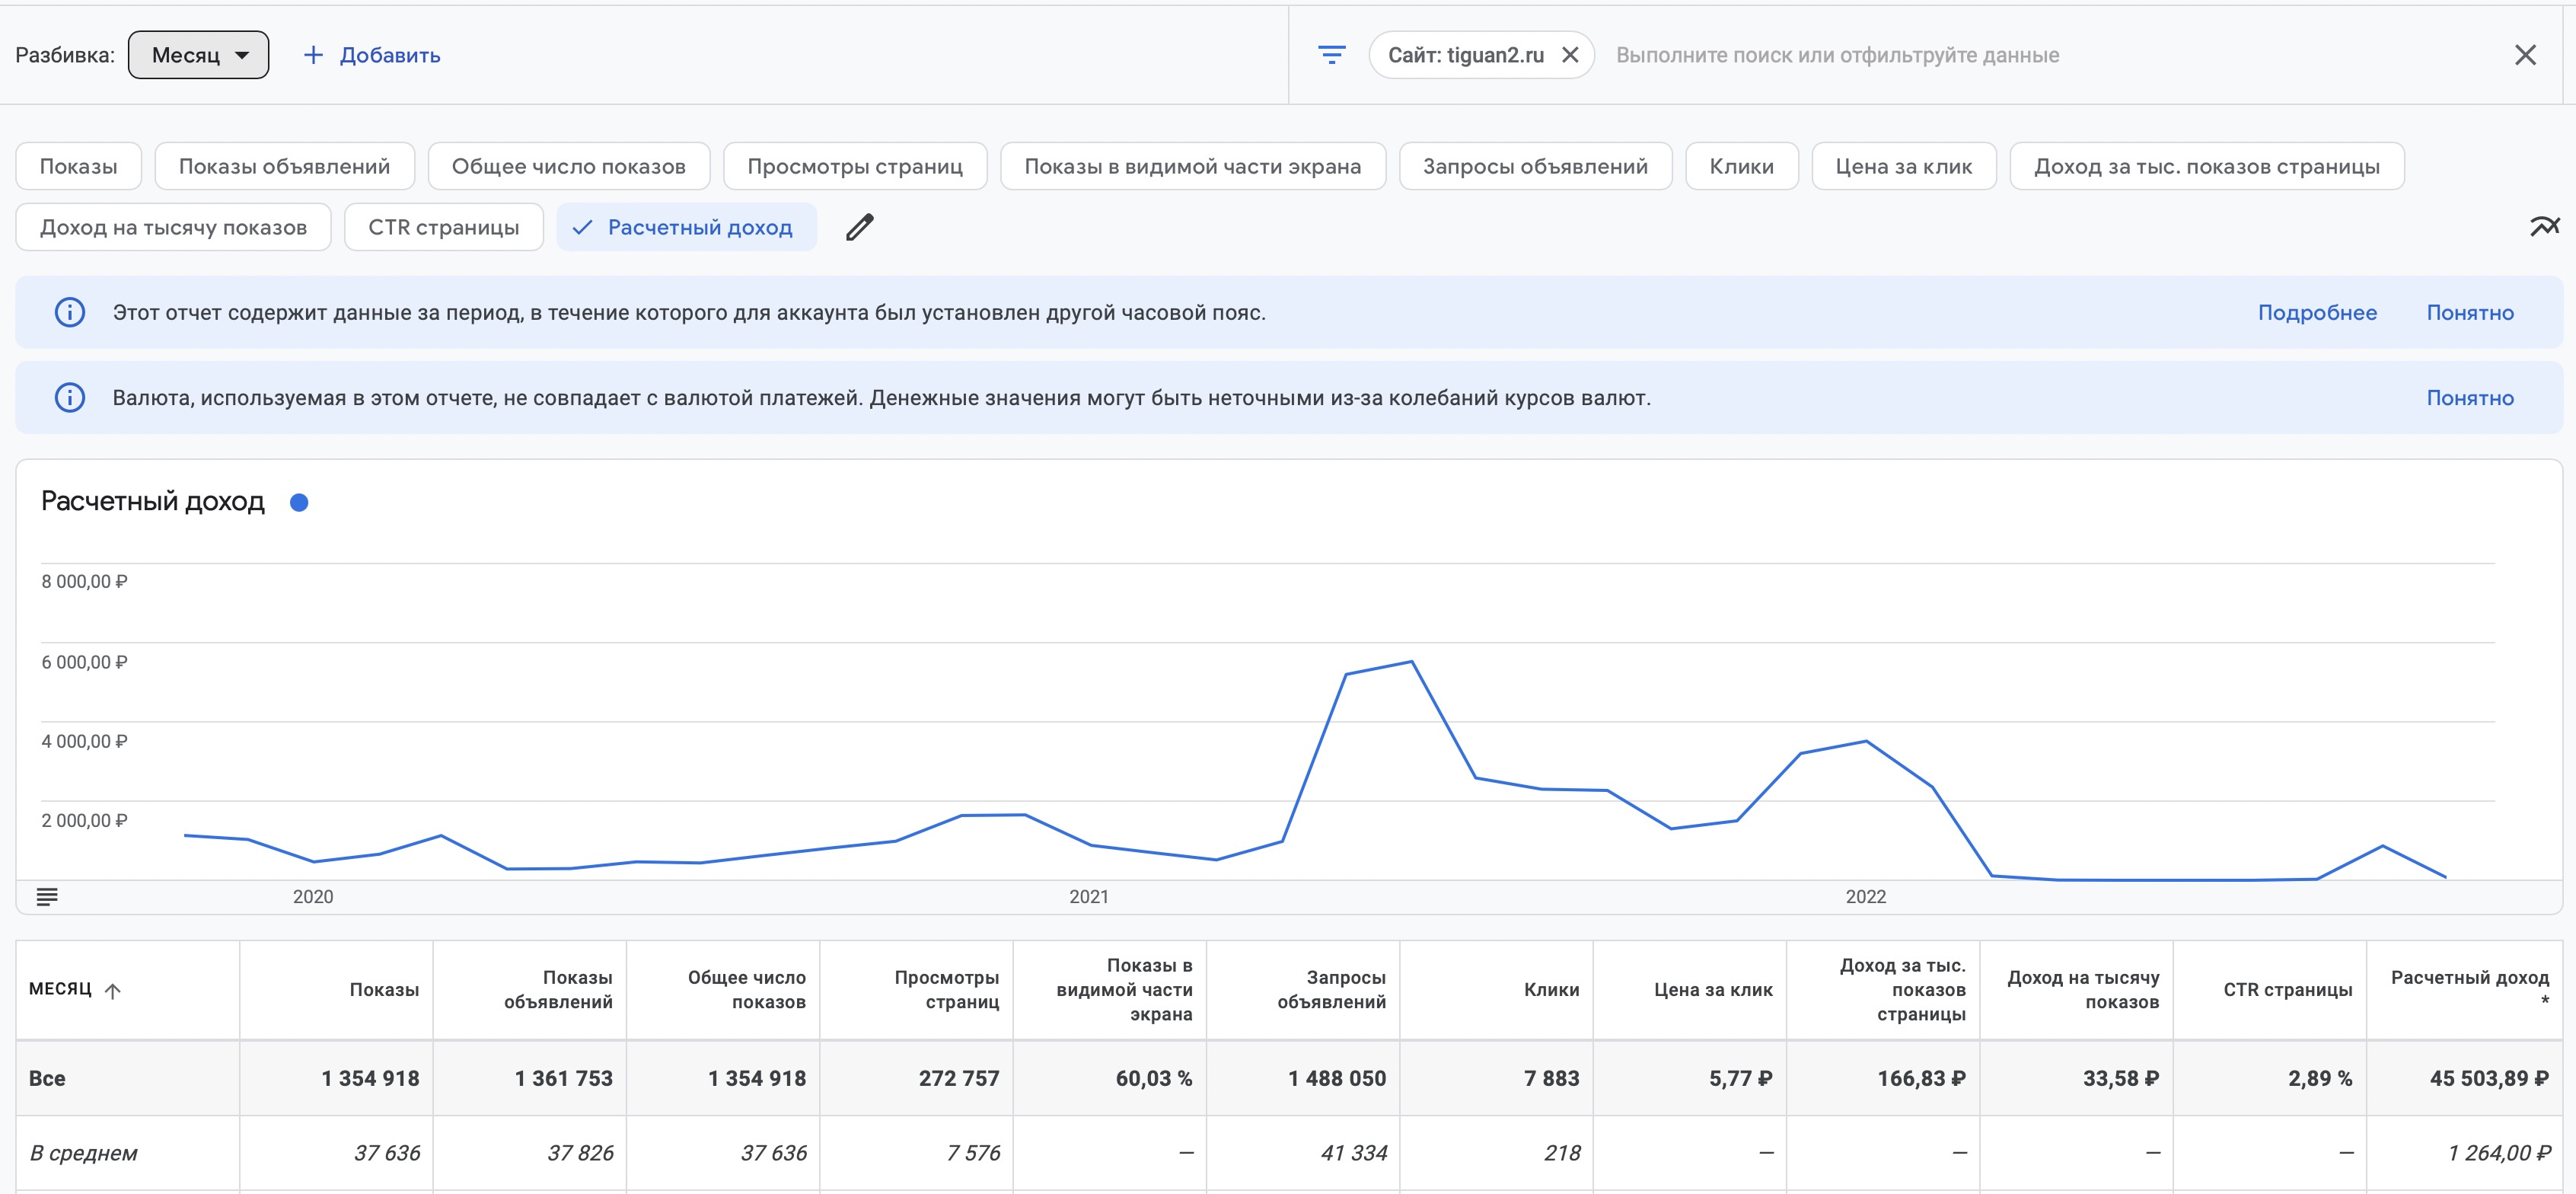2576x1194 pixels.
Task: Select the Просмотры страниц metric chip
Action: (x=854, y=166)
